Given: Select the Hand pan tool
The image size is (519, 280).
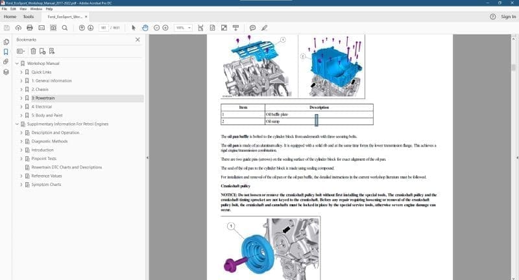Looking at the screenshot, I should coord(145,28).
